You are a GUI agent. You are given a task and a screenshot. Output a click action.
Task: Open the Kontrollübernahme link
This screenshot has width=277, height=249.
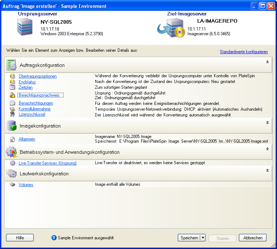34,109
